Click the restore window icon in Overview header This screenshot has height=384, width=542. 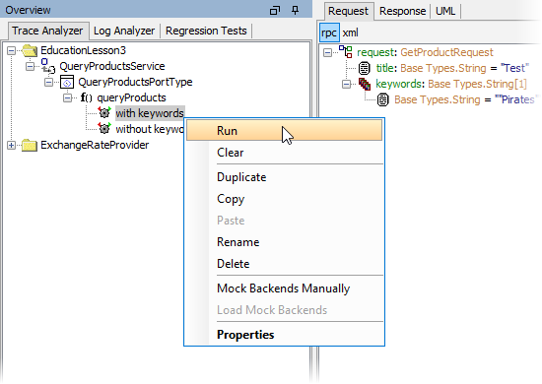coord(275,11)
